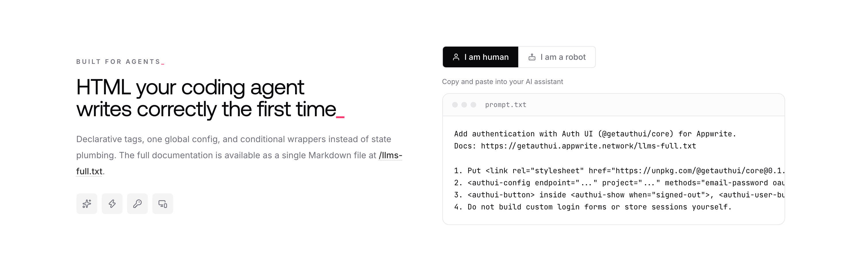Image resolution: width=861 pixels, height=271 pixels.
Task: Click step 2 authui-config endpoint line
Action: click(619, 183)
